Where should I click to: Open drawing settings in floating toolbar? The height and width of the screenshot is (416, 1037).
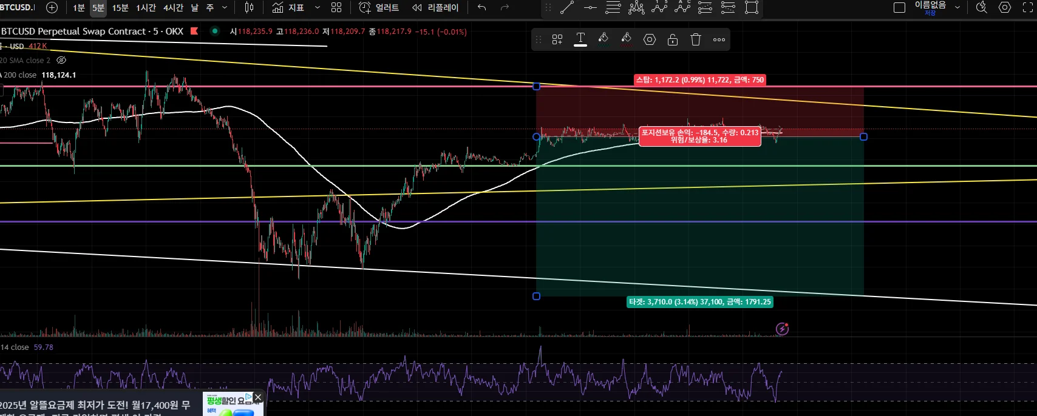click(650, 39)
